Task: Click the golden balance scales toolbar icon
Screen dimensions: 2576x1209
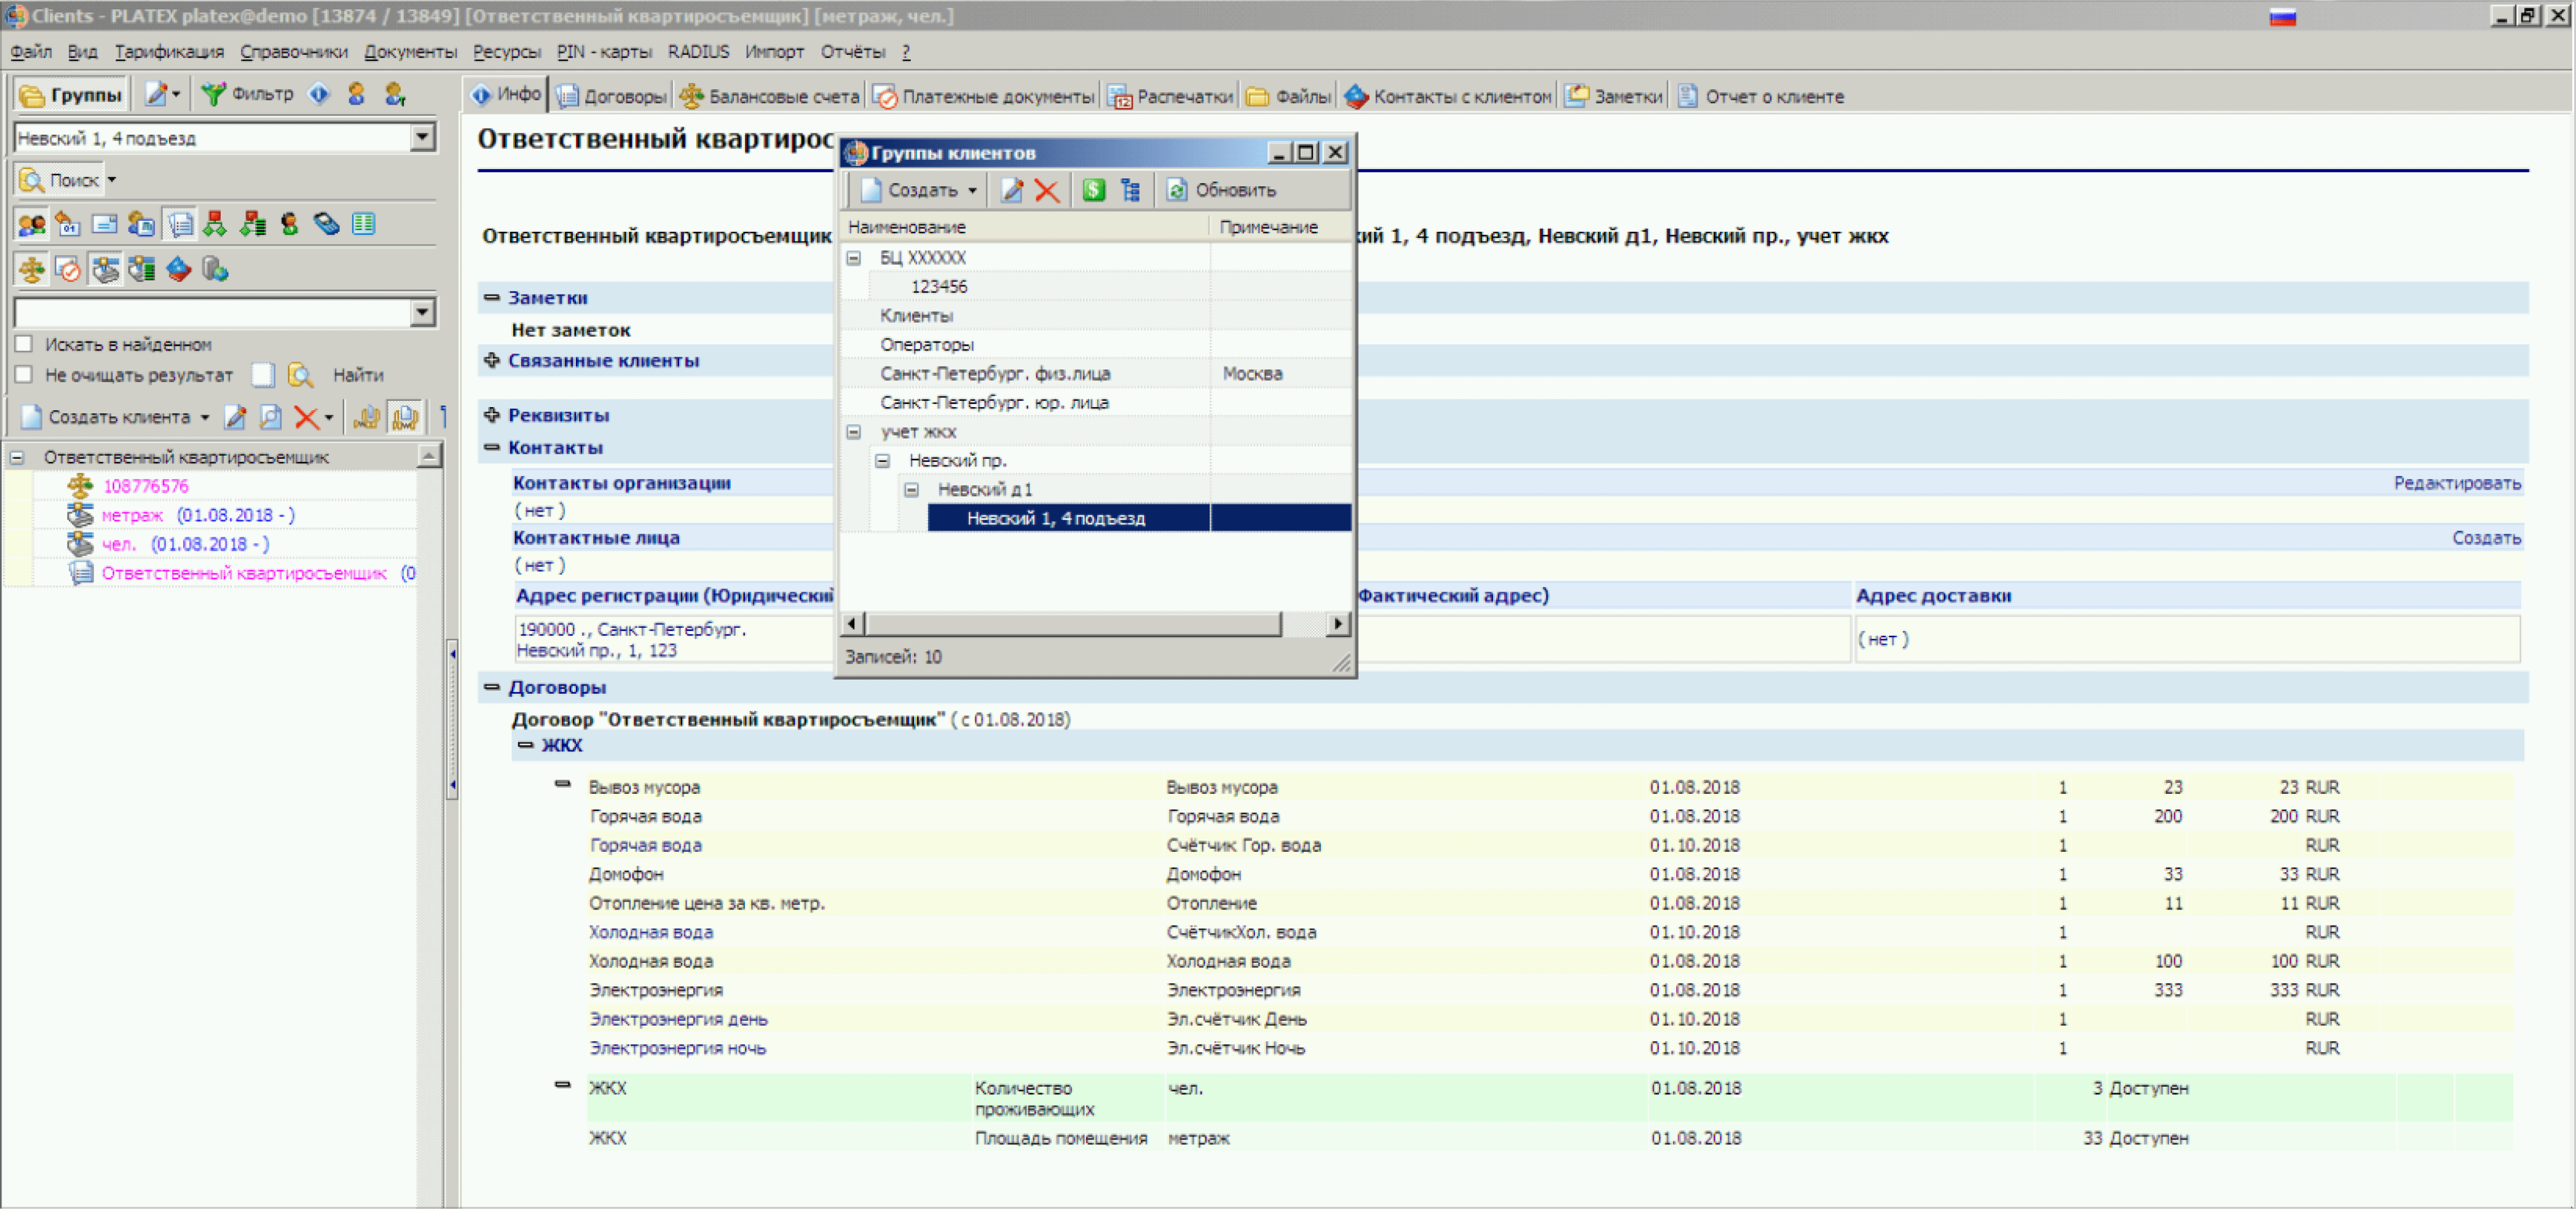Action: pyautogui.click(x=32, y=269)
